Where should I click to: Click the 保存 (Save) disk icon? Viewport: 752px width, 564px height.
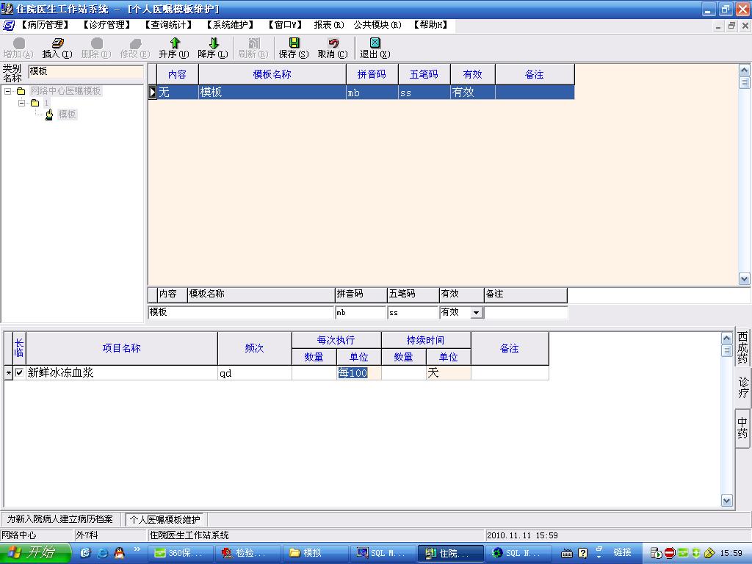coord(293,44)
